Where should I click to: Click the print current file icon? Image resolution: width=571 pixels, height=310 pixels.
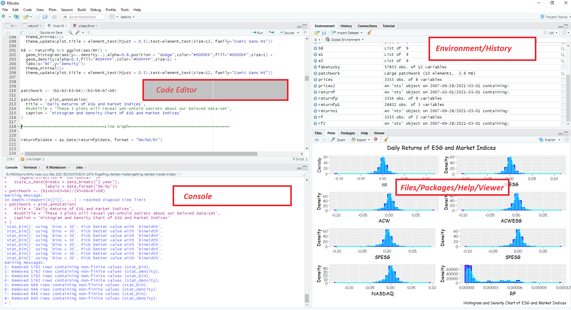[x=54, y=17]
